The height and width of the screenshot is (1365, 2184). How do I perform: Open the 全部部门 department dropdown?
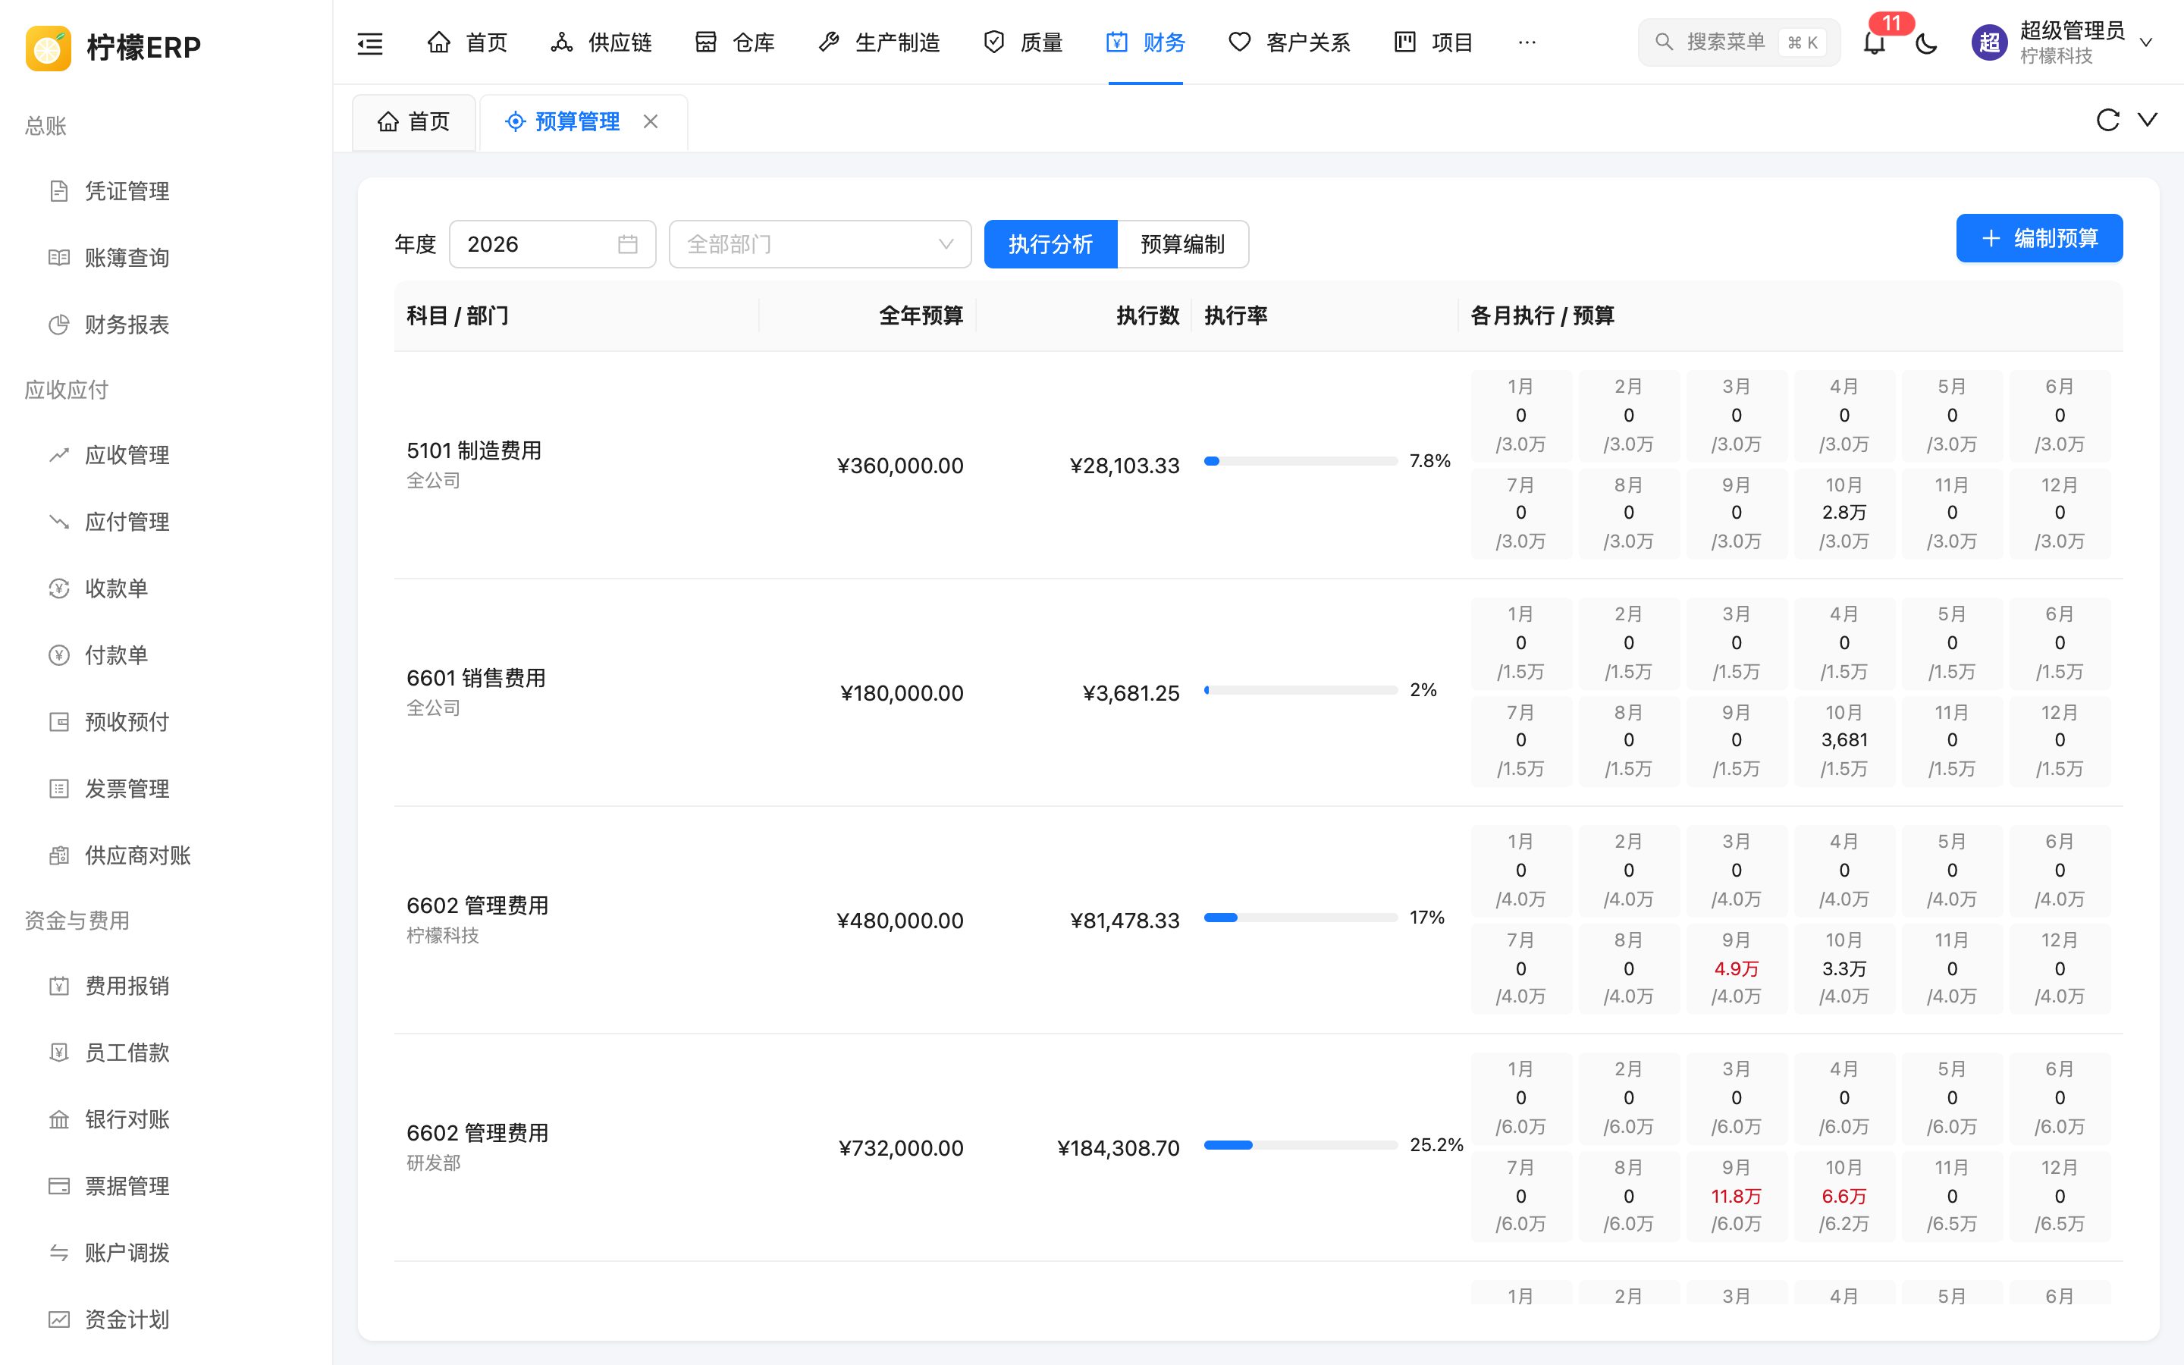(x=820, y=243)
